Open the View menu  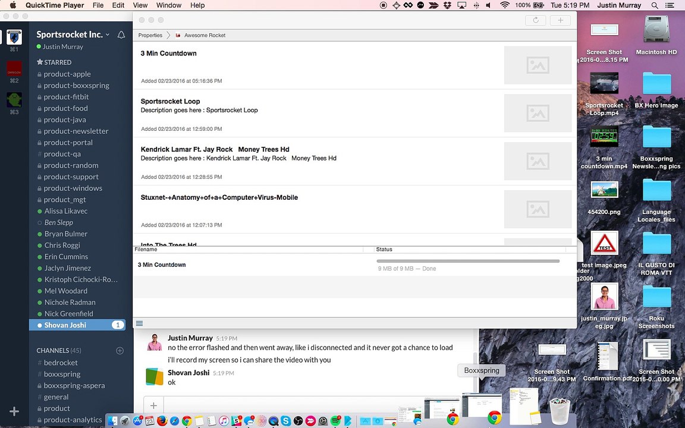(140, 5)
